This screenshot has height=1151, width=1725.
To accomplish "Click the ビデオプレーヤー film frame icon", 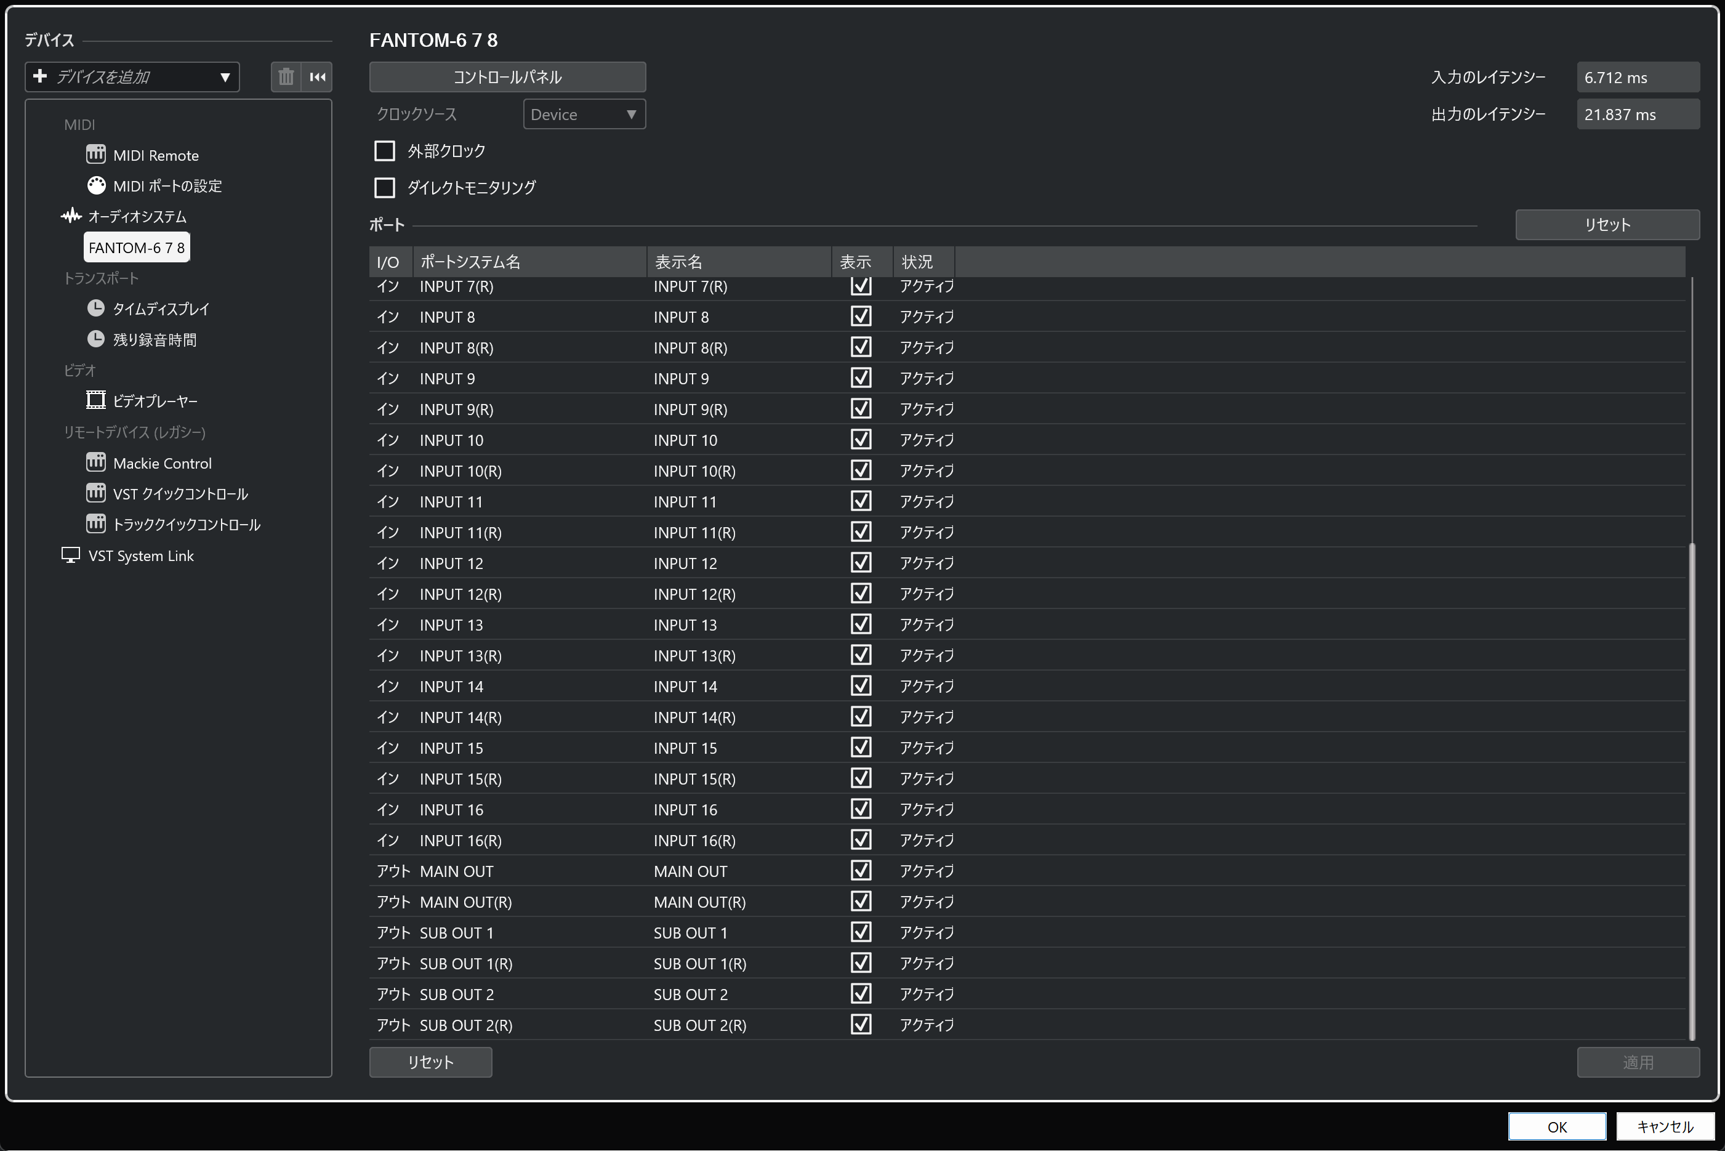I will [96, 400].
